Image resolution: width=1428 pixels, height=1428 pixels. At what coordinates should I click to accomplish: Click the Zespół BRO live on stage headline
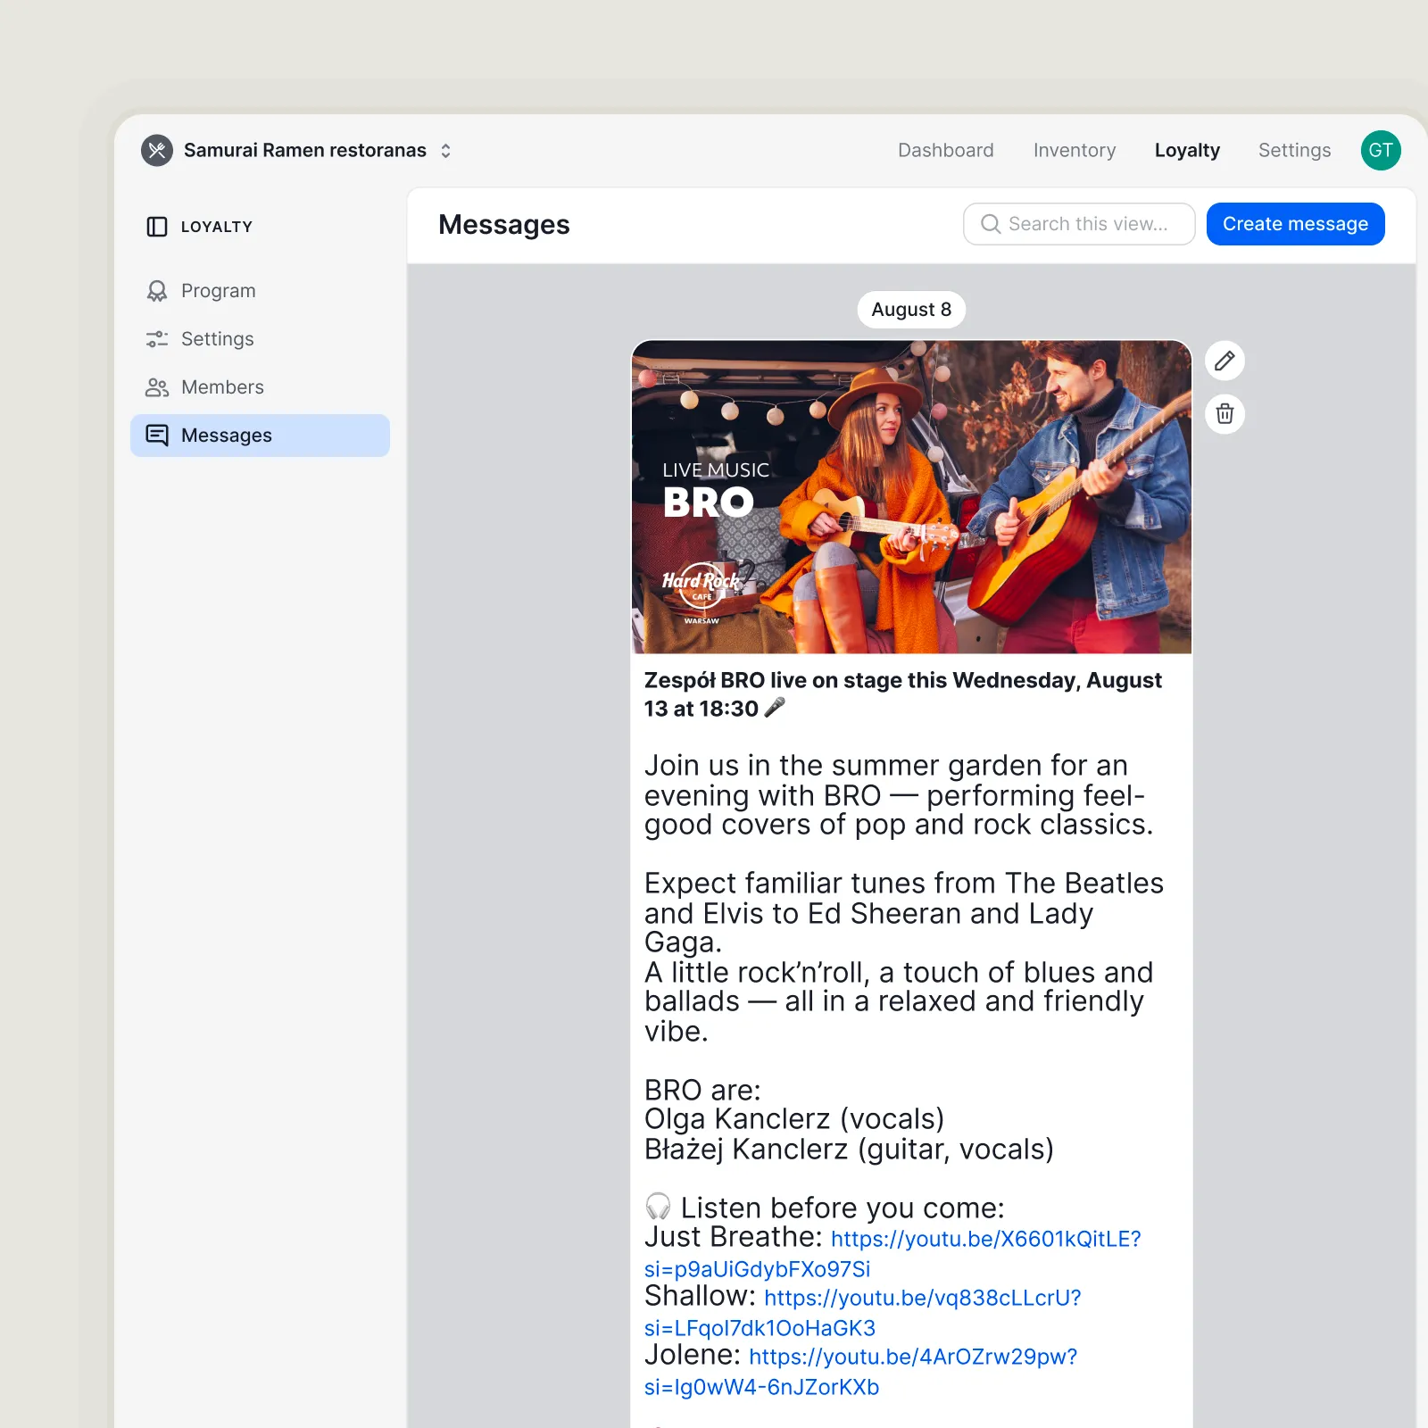coord(902,694)
